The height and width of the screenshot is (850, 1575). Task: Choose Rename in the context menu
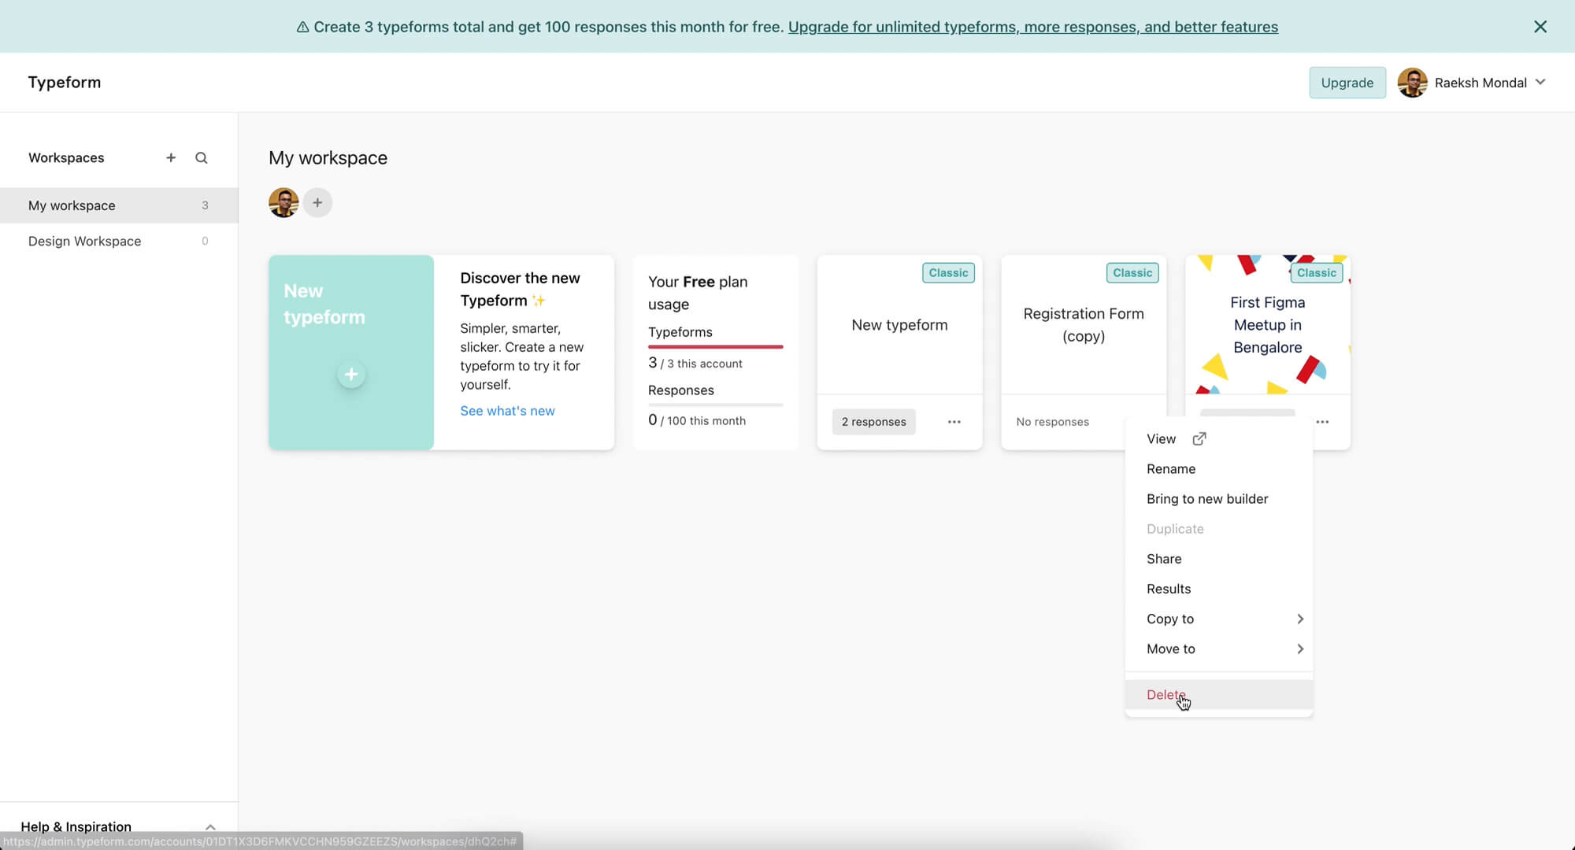(1171, 469)
